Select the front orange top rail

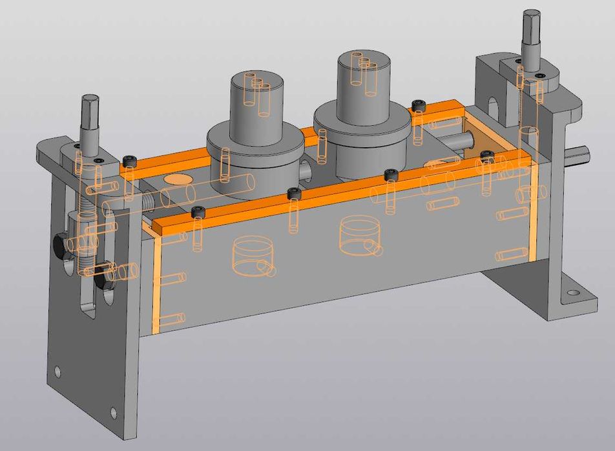tap(341, 192)
